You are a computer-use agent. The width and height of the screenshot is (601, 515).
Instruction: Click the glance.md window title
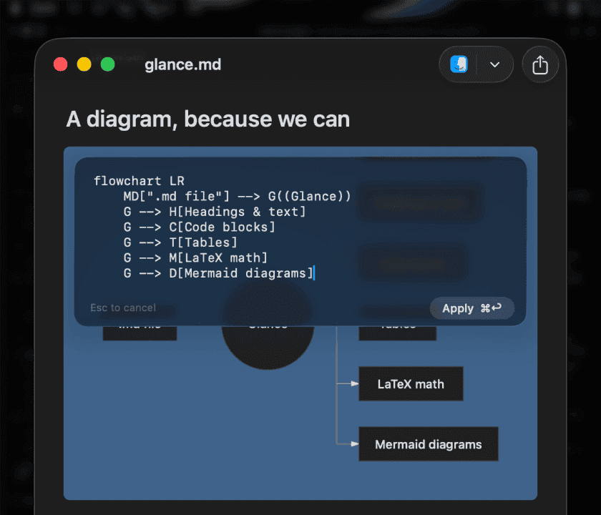[183, 64]
